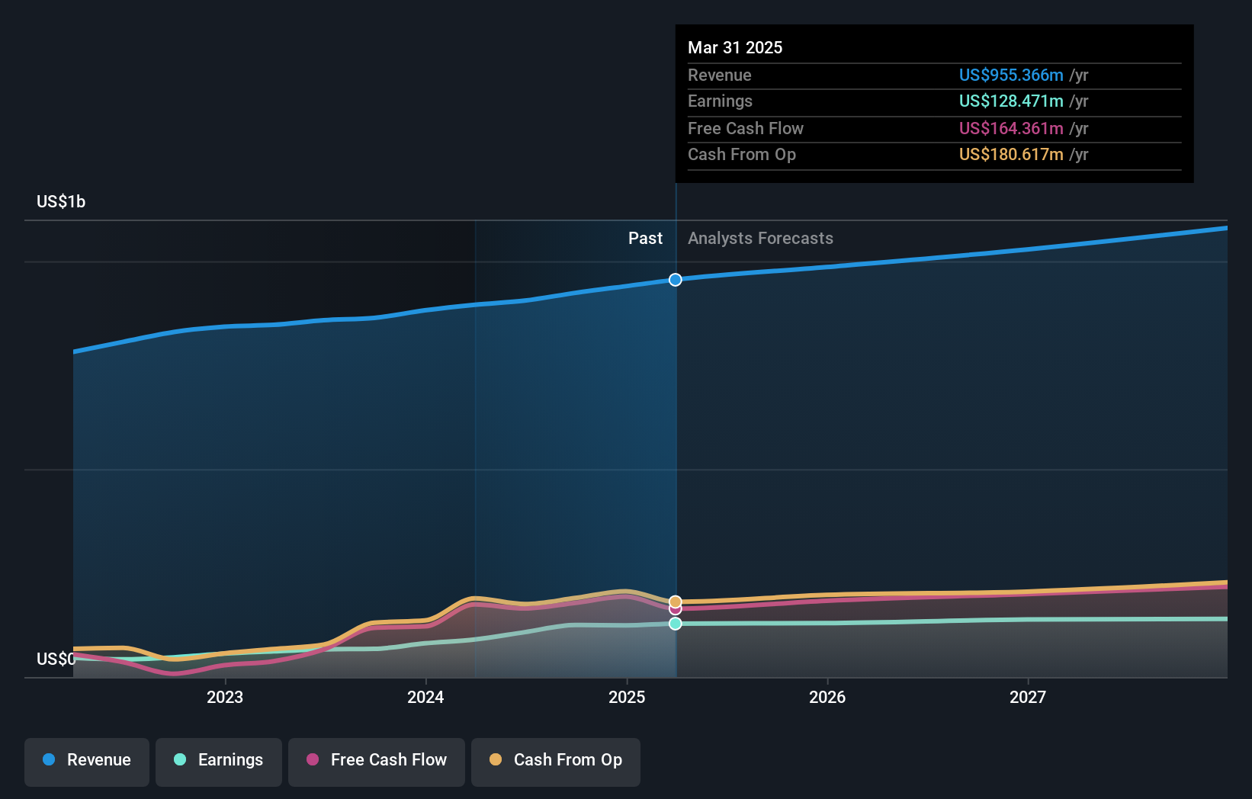
Task: Click the orange Cash From Op data point
Action: (x=676, y=602)
